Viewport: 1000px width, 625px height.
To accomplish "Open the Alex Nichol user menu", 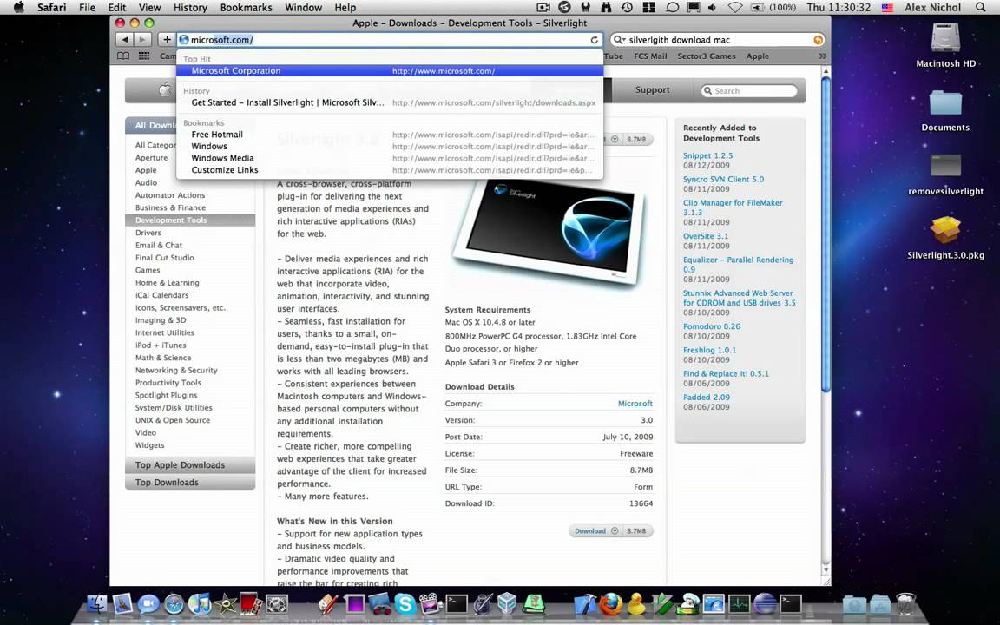I will pyautogui.click(x=932, y=8).
